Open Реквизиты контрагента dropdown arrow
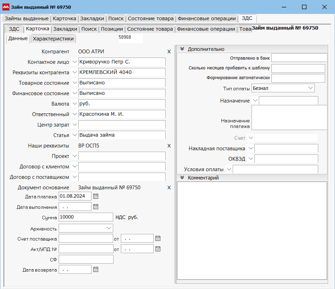The width and height of the screenshot is (335, 289). [x=74, y=72]
